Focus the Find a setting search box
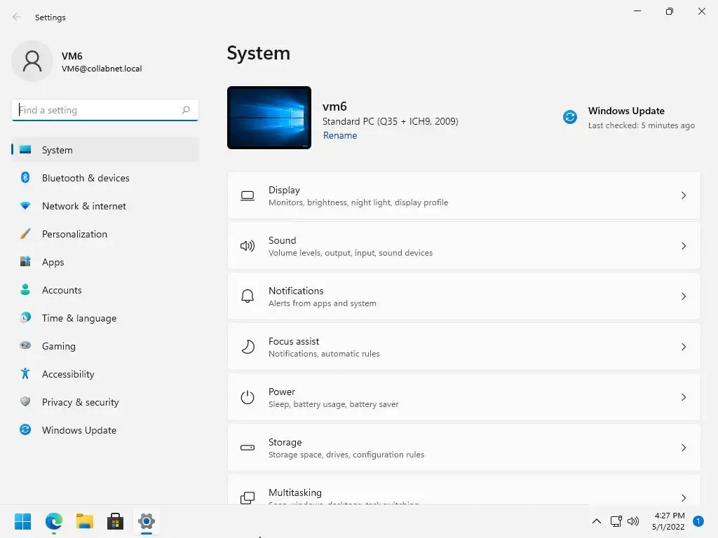The height and width of the screenshot is (538, 718). pyautogui.click(x=105, y=110)
